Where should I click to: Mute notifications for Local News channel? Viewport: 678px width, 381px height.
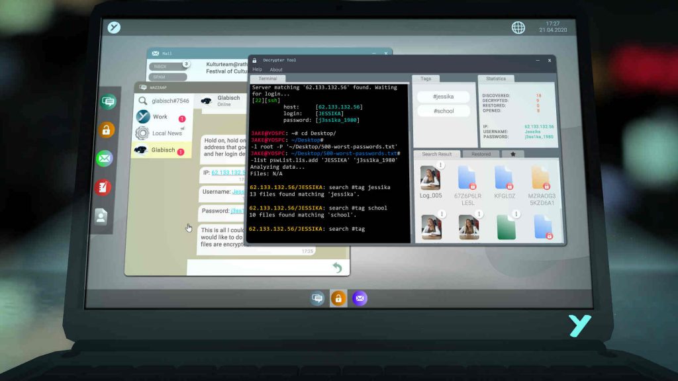[183, 128]
